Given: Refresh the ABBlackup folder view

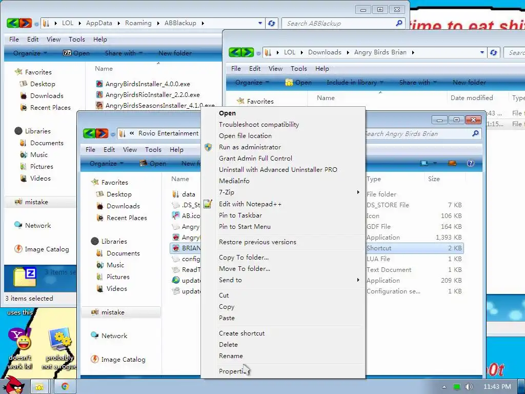Looking at the screenshot, I should point(272,23).
